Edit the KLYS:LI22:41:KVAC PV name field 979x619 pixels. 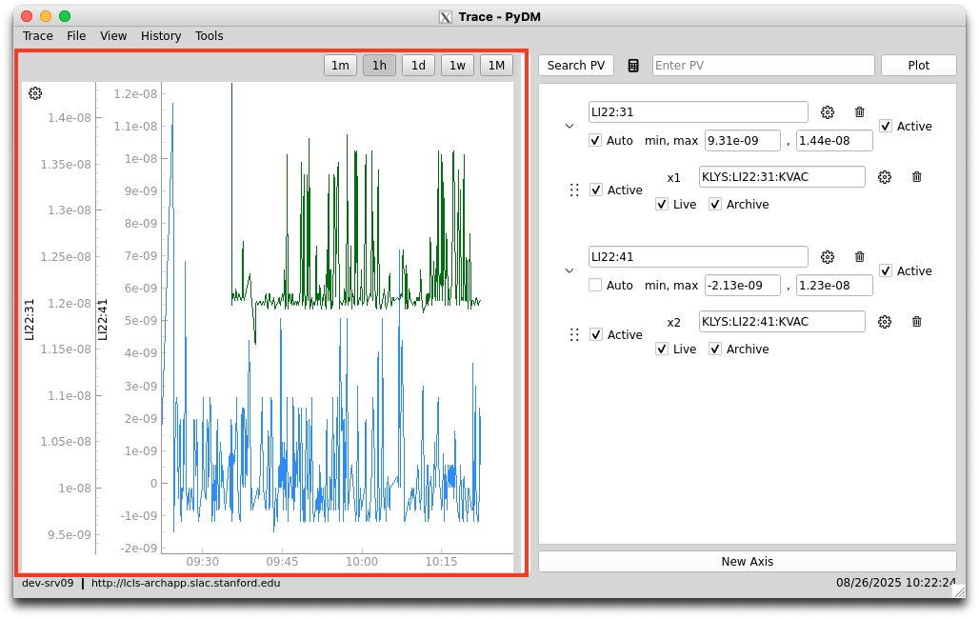[782, 322]
